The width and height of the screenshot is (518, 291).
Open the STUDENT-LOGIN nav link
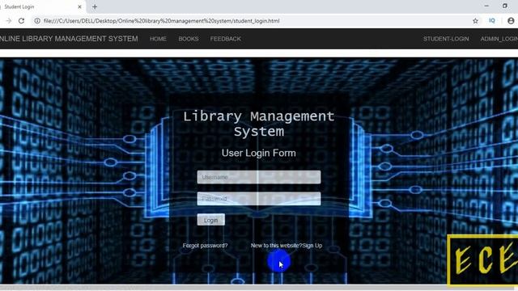(446, 39)
